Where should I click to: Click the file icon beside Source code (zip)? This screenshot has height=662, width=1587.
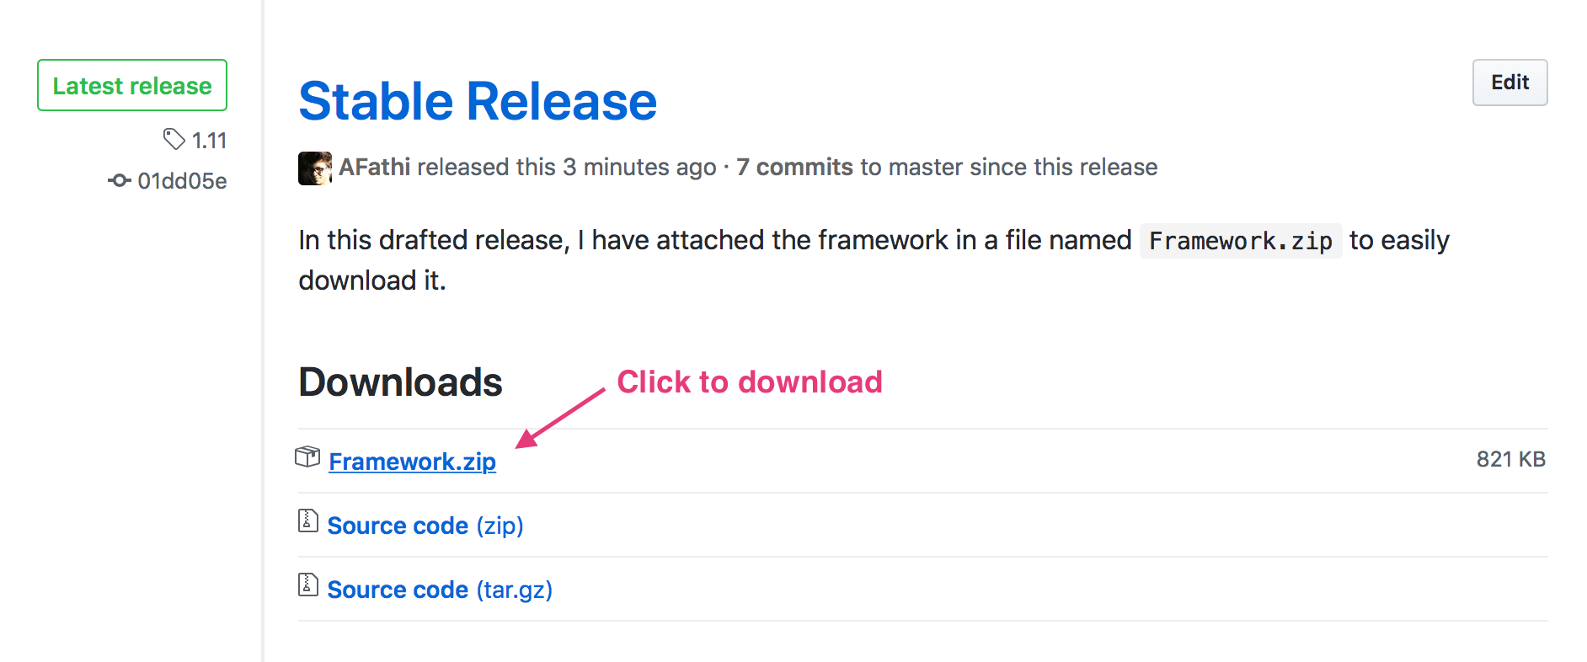click(x=308, y=521)
